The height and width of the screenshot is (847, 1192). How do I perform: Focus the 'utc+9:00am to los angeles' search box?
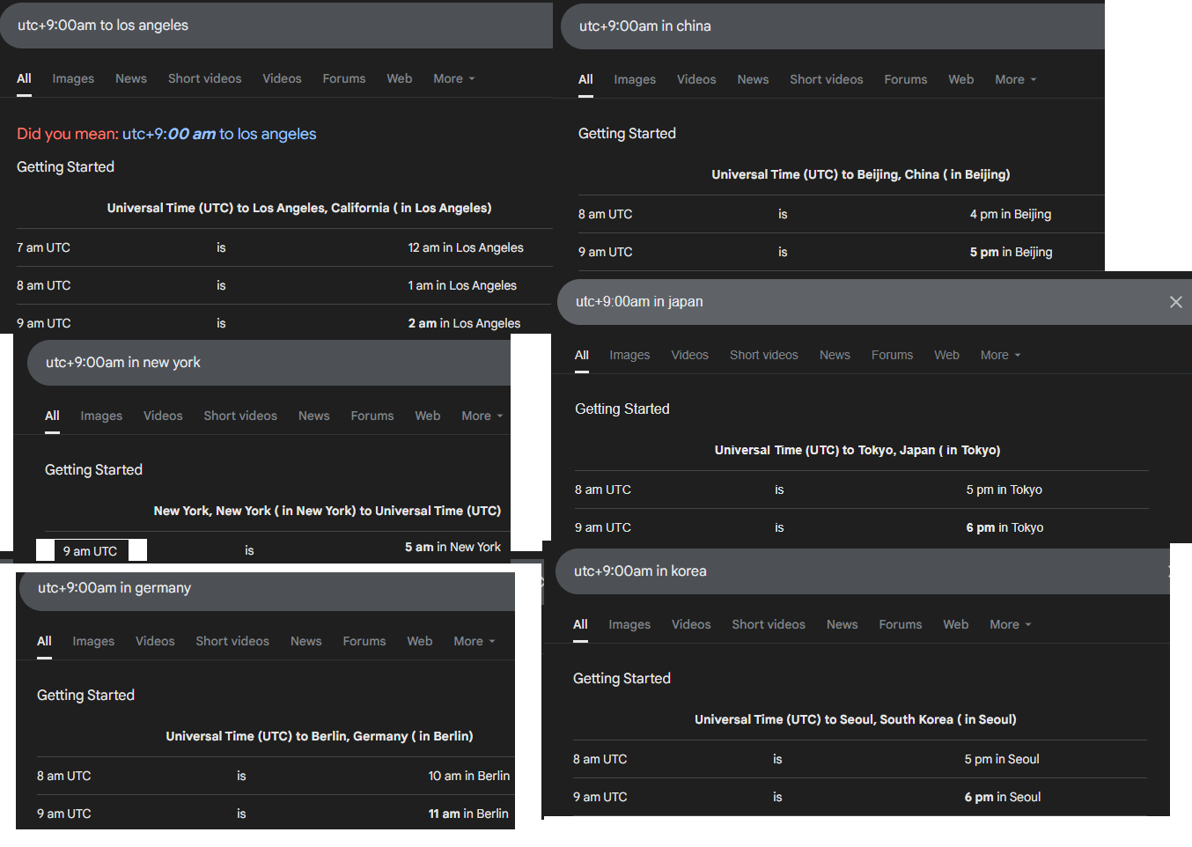(276, 26)
